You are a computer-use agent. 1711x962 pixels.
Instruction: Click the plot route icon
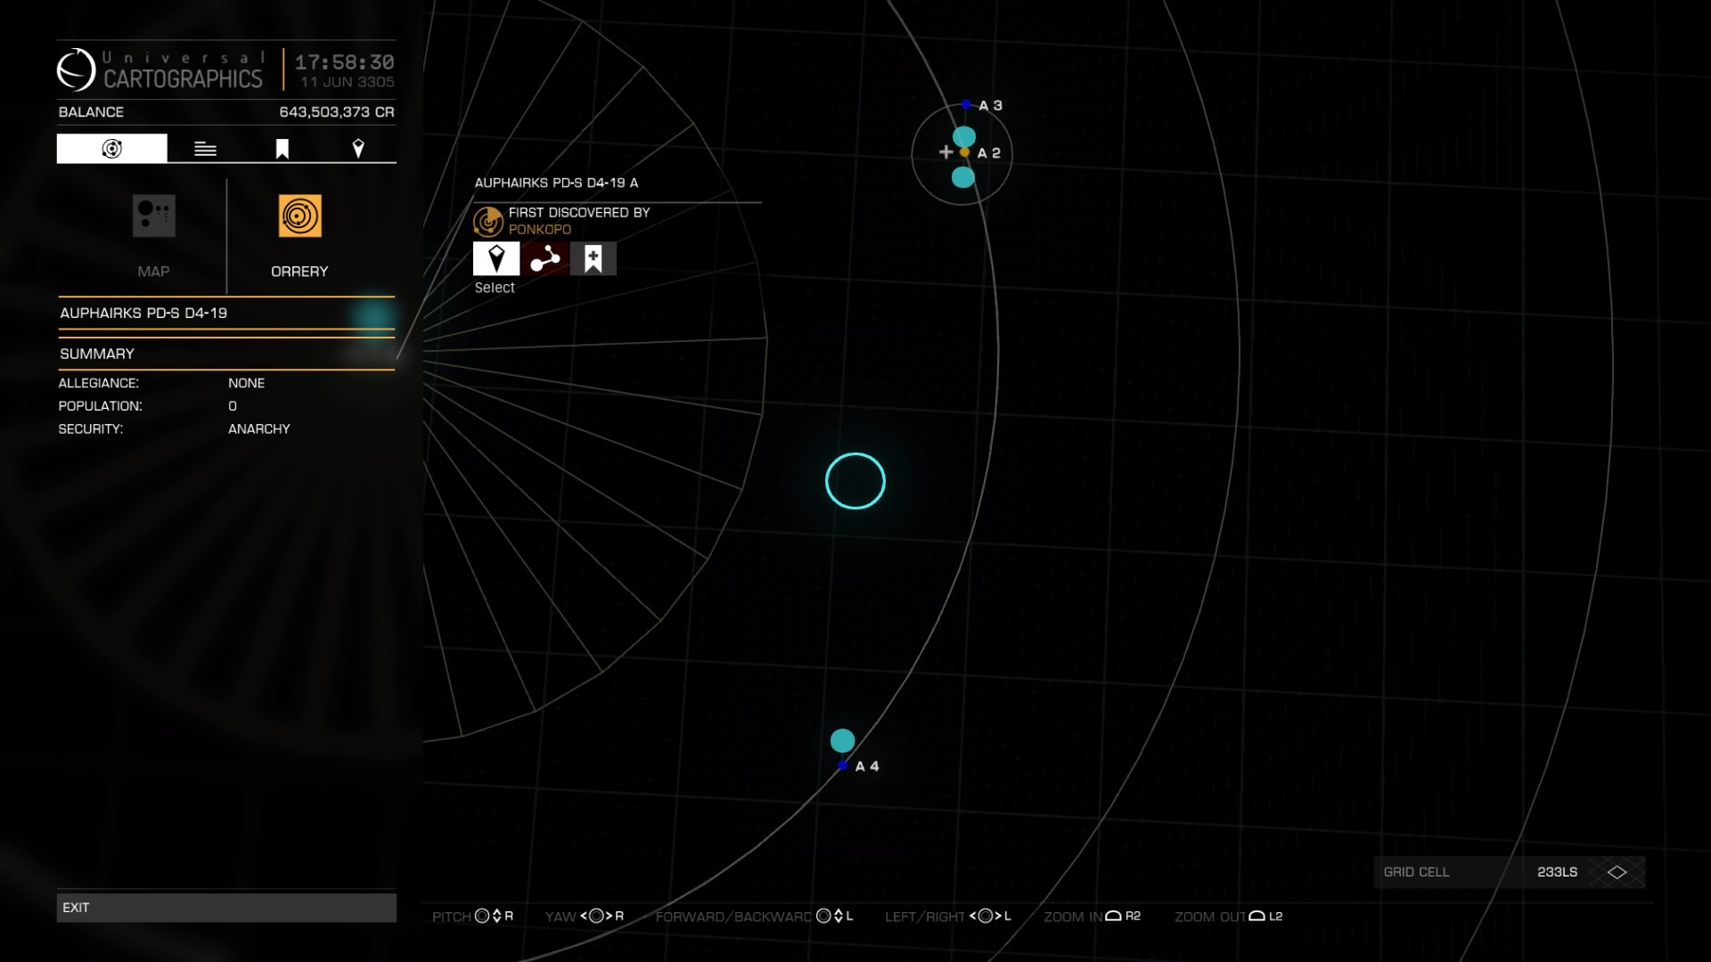click(544, 258)
